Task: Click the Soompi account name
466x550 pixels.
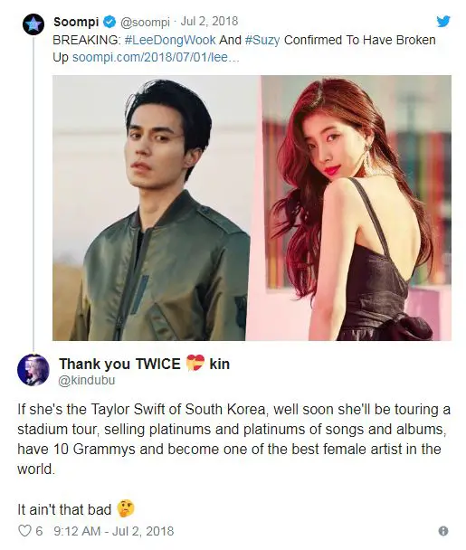Action: (x=76, y=22)
